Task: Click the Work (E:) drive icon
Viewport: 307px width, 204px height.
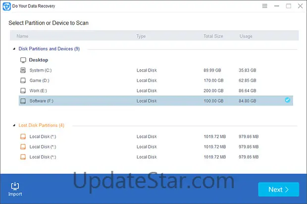Action: pos(23,90)
